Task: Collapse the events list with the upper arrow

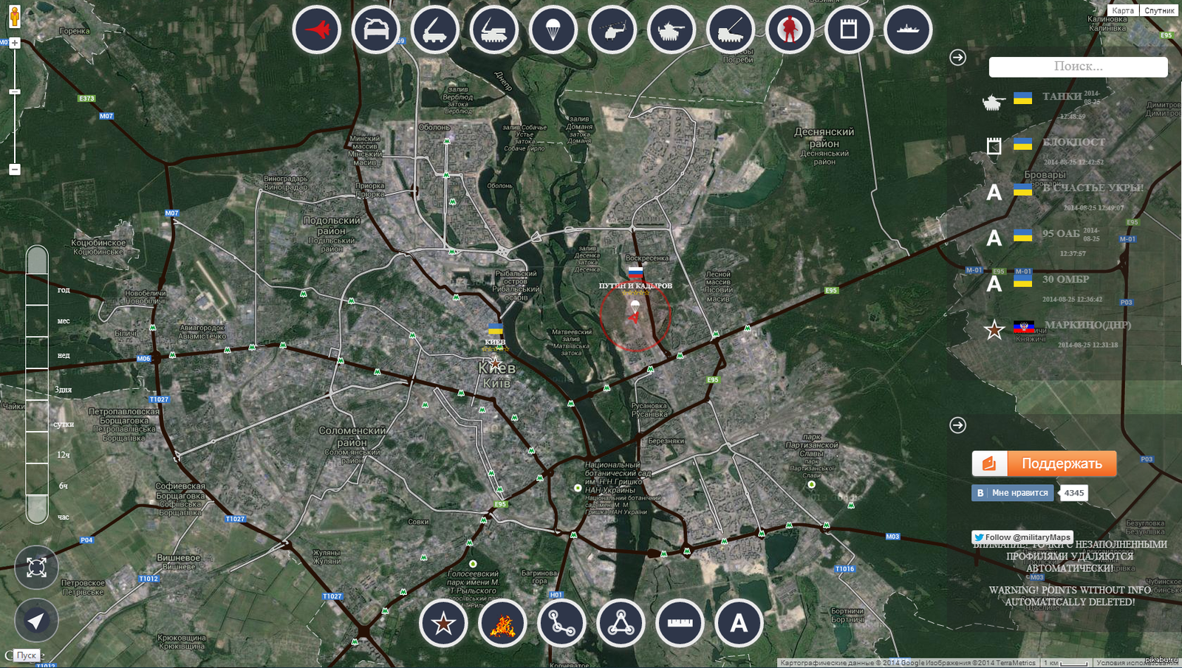Action: tap(957, 58)
